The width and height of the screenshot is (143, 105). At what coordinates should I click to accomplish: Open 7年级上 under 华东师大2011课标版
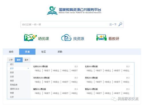(38, 82)
